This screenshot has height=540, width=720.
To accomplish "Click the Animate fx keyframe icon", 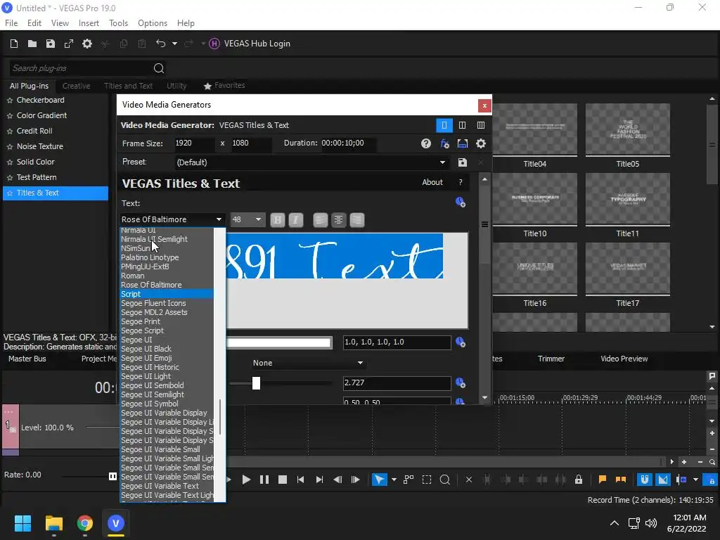I will point(444,143).
